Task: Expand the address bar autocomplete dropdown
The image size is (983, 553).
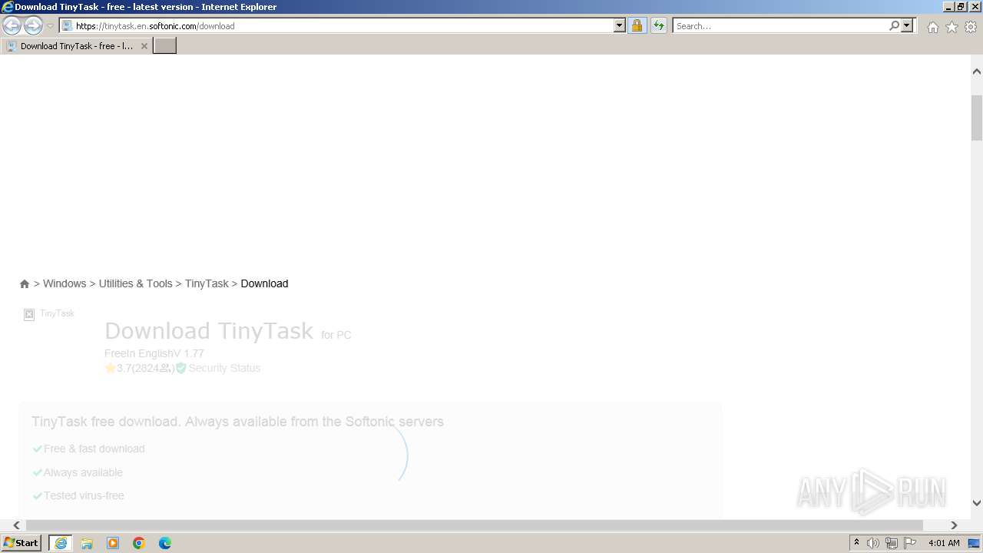Action: tap(620, 25)
